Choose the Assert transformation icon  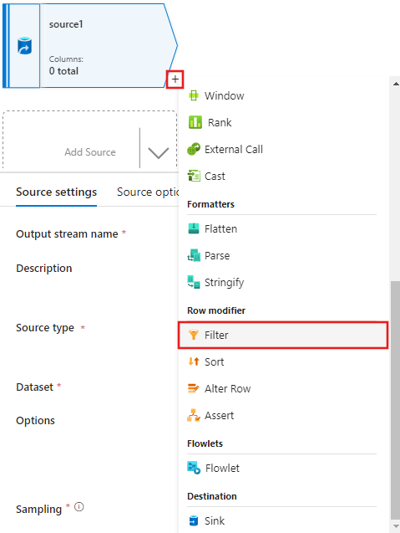(194, 415)
